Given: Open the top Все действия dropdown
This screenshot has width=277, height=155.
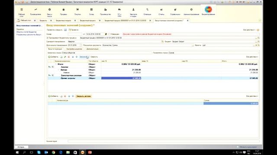Looking at the screenshot, I should coord(249,30).
